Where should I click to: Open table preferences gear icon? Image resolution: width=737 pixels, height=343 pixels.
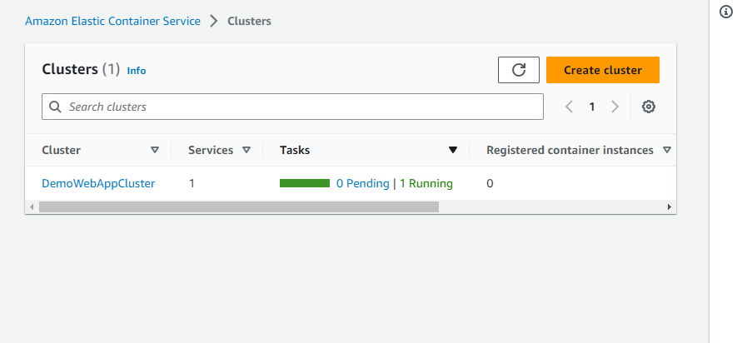coord(649,107)
